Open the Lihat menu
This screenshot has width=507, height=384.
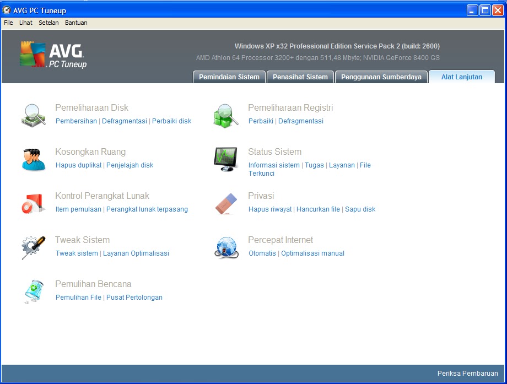(26, 23)
